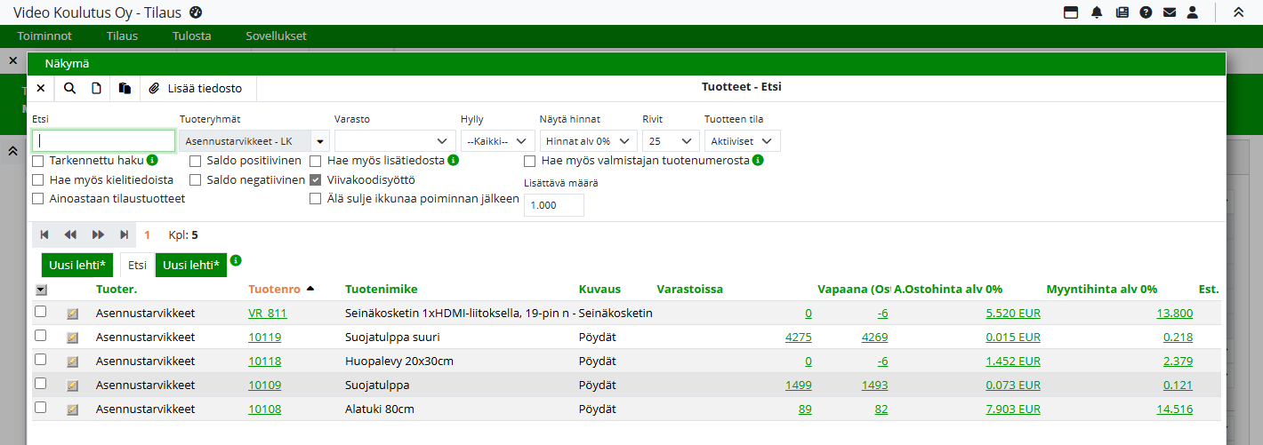
Task: Open edit icon for product 10119
Action: click(73, 338)
